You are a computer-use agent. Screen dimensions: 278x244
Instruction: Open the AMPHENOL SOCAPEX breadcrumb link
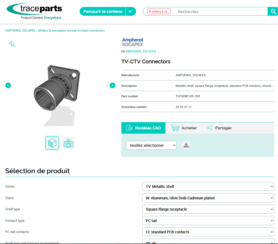tap(20, 30)
